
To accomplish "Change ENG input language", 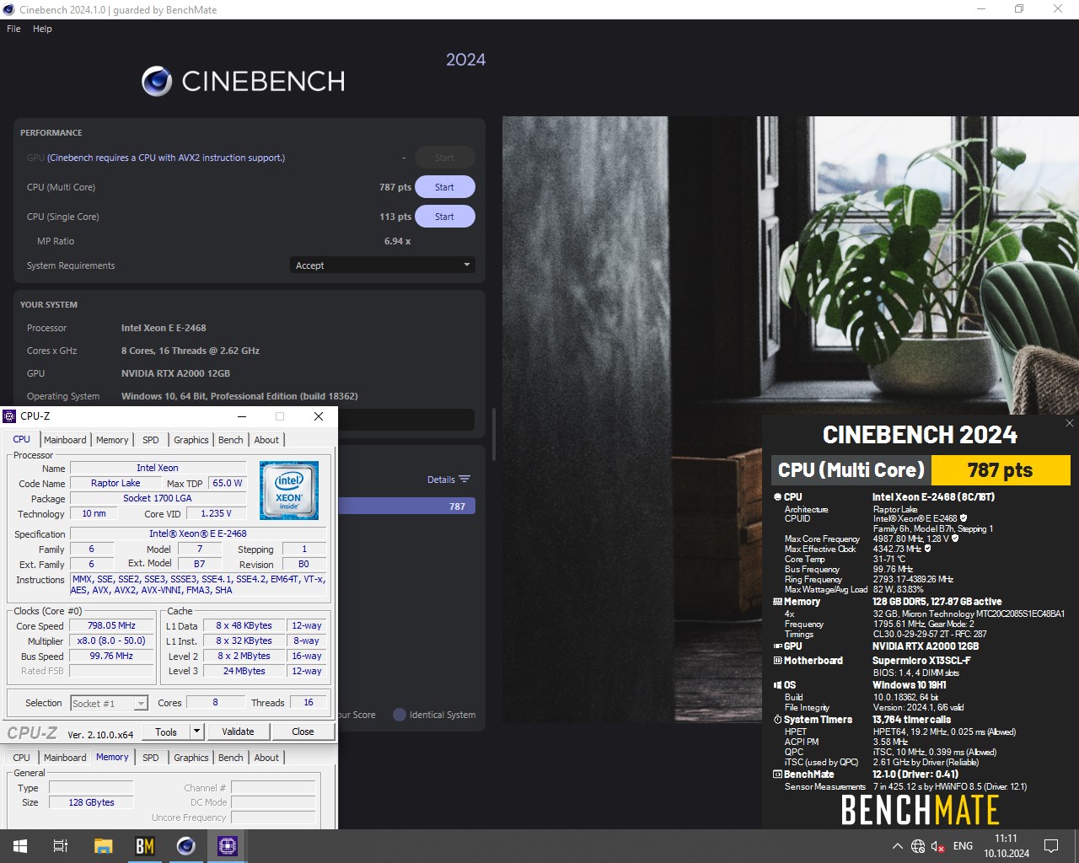I will 963,846.
